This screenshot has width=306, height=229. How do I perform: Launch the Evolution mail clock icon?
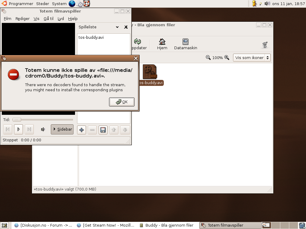click(79, 4)
